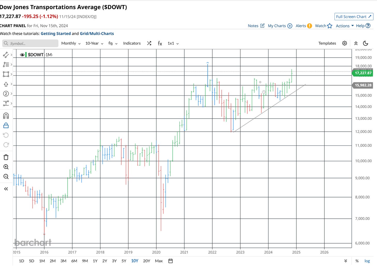Select the 10Y time range
Screen dimensions: 377x270
click(x=135, y=261)
